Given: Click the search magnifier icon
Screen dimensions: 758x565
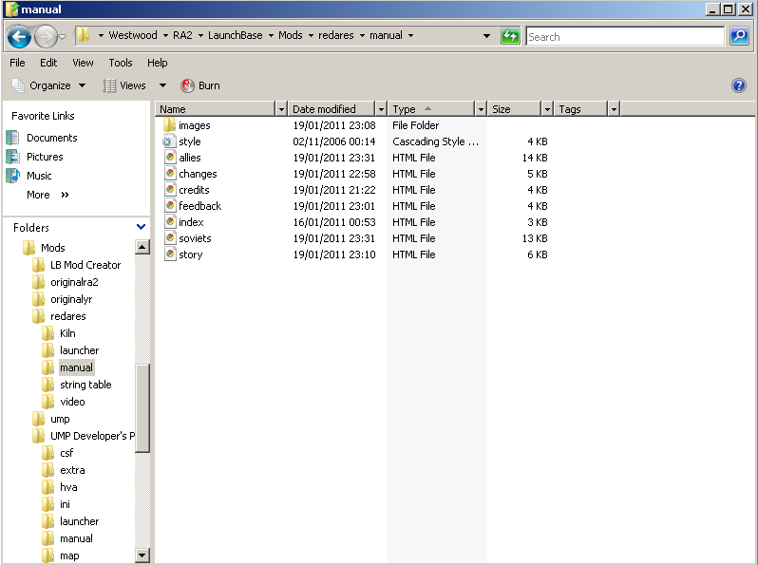Looking at the screenshot, I should [739, 36].
